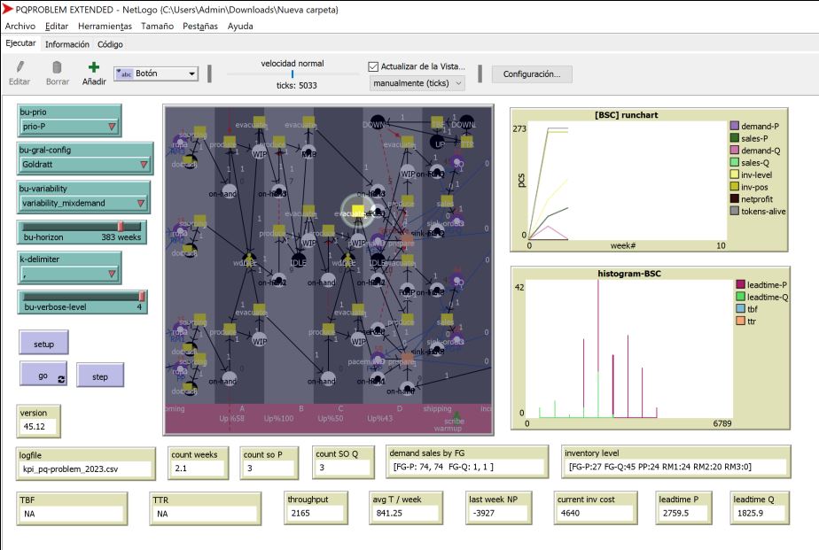Open the manualmente (ticks) update mode dropdown

click(417, 83)
